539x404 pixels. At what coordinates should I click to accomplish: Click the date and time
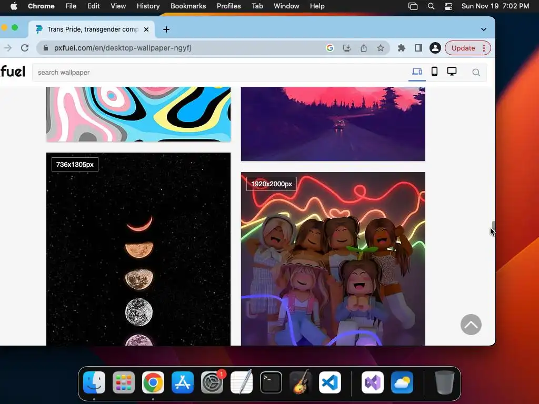pyautogui.click(x=495, y=6)
